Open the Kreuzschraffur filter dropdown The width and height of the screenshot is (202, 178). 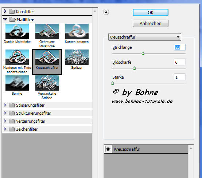(x=145, y=37)
